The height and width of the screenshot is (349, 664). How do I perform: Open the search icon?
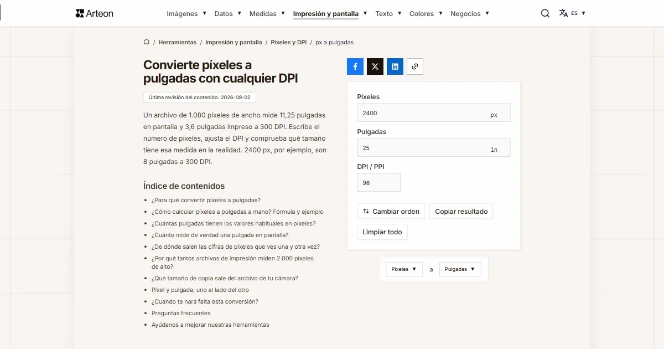click(x=545, y=13)
